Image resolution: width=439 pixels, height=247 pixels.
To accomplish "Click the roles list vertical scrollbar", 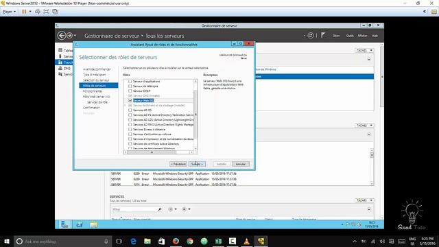I will coord(195,115).
